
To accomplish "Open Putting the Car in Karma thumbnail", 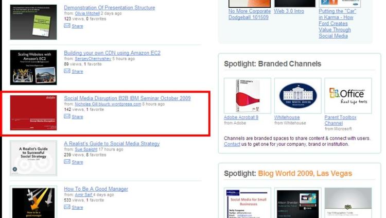I will tap(340, 4).
